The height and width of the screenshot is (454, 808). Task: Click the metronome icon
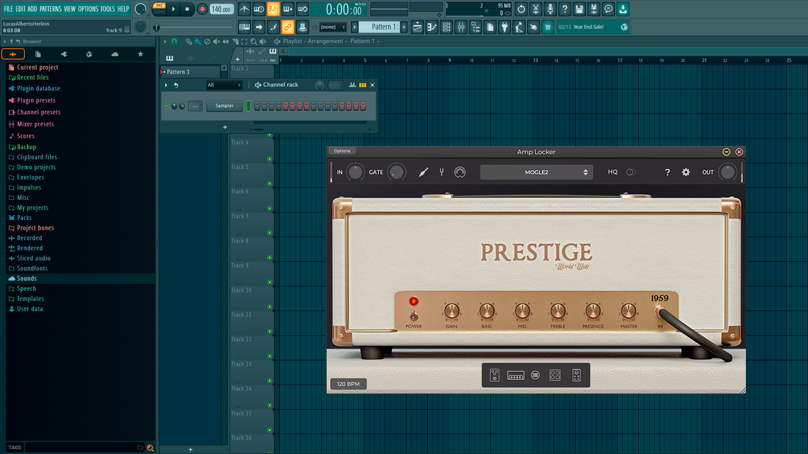244,9
